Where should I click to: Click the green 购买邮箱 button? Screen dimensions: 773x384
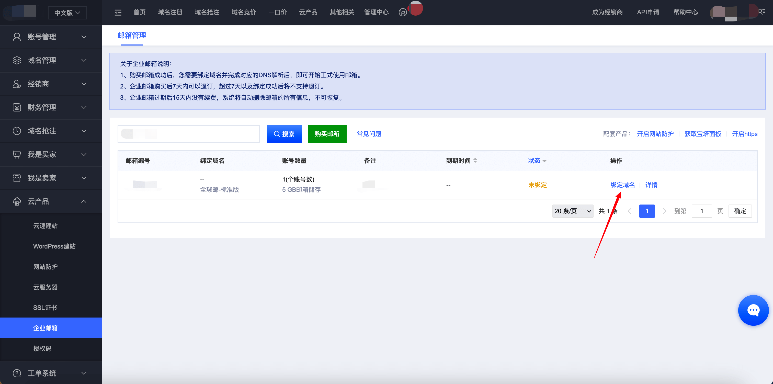pos(327,134)
